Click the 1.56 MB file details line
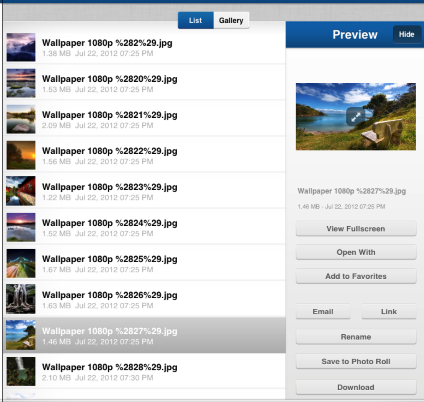This screenshot has height=402, width=424. point(98,162)
